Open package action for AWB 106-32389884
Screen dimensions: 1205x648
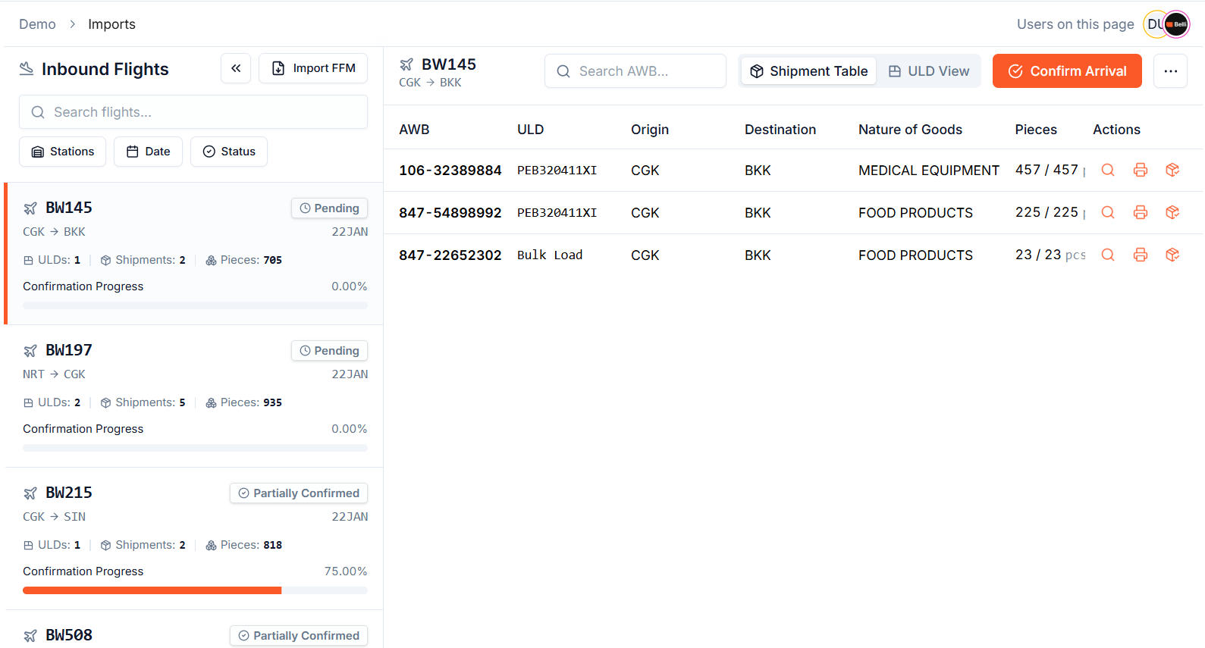click(1172, 171)
